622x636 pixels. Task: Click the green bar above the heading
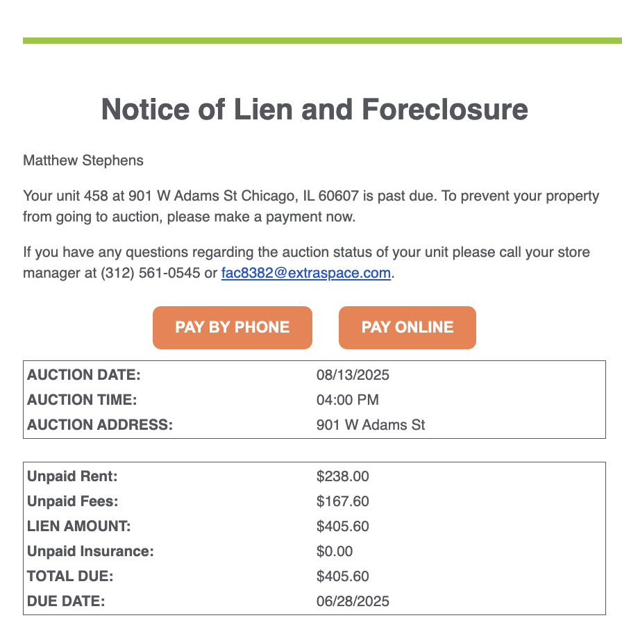point(322,41)
